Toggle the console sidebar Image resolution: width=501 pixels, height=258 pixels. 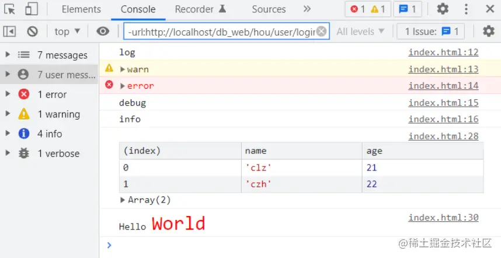point(9,32)
